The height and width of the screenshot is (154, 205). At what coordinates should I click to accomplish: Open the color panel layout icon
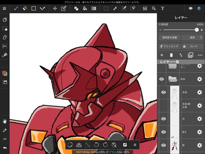tap(5, 82)
